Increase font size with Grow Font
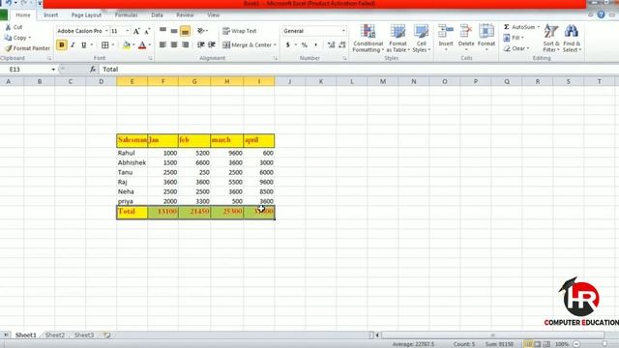This screenshot has width=619, height=348. (x=136, y=31)
